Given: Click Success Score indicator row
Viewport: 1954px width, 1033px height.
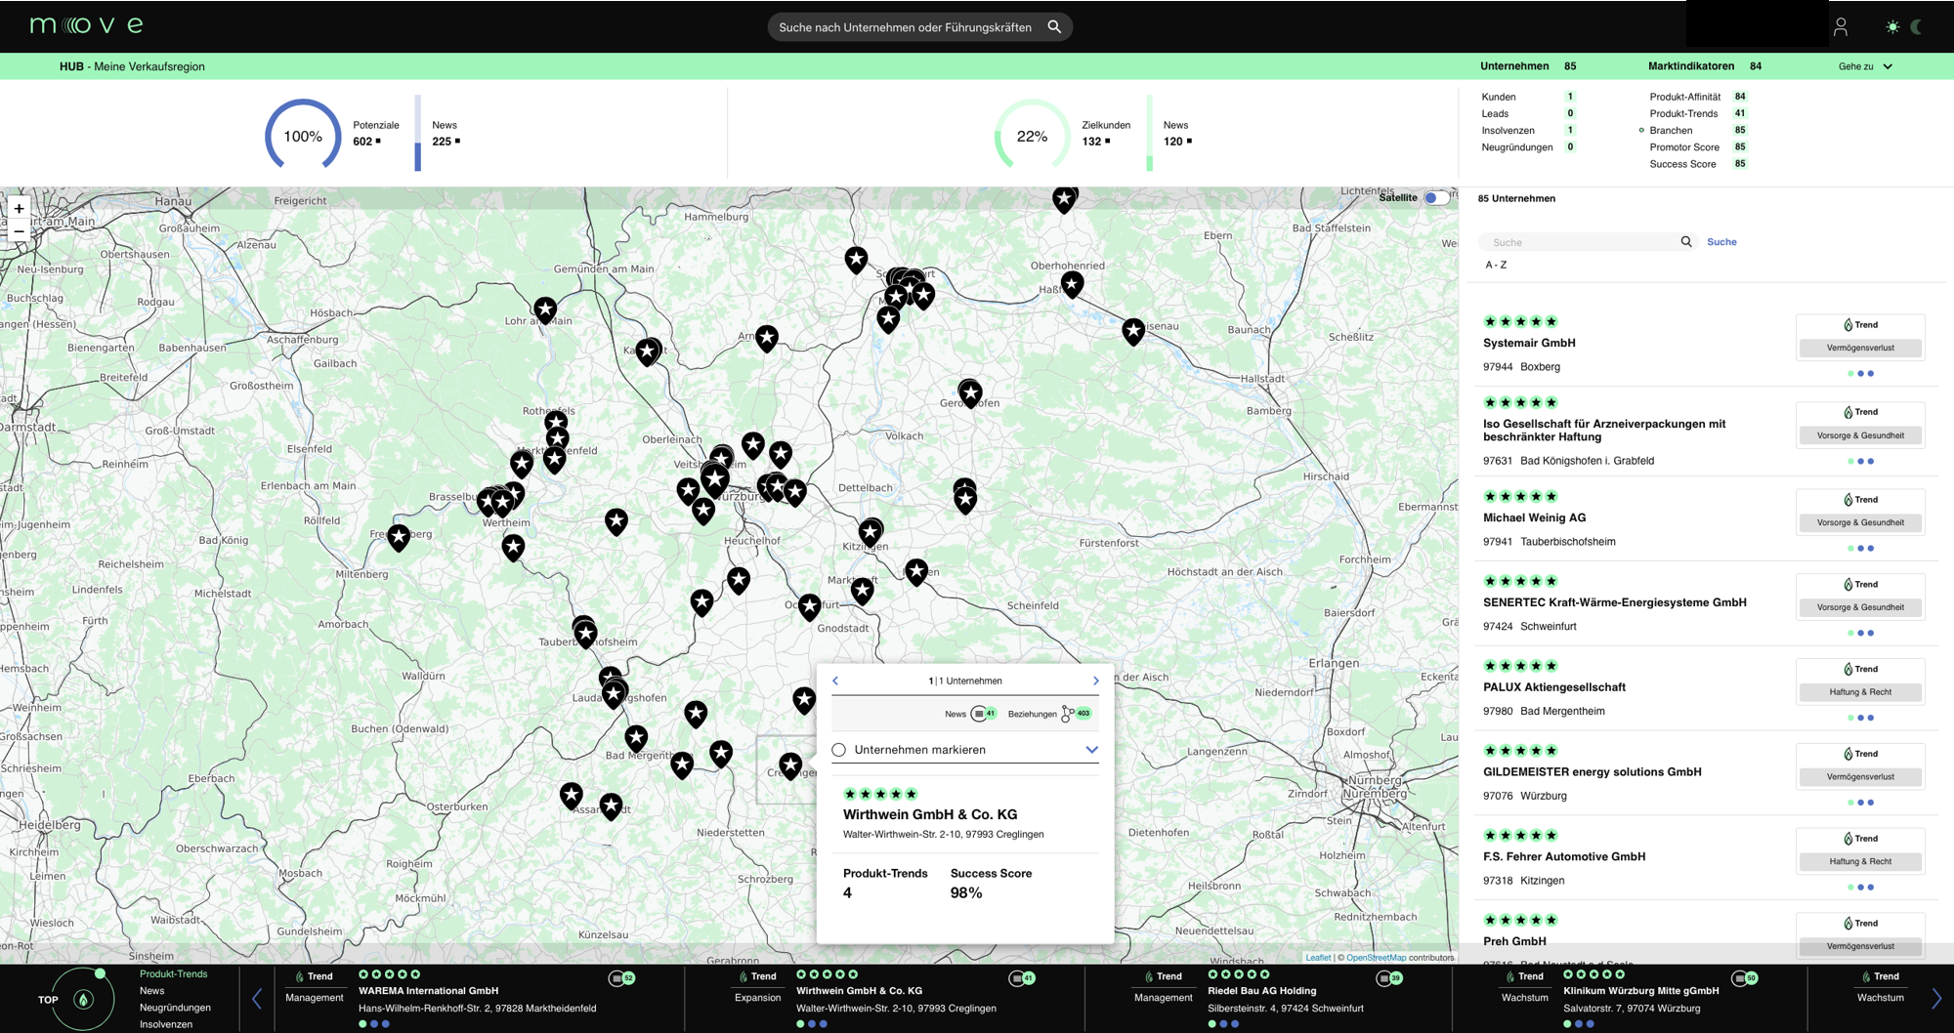Looking at the screenshot, I should click(x=1698, y=164).
